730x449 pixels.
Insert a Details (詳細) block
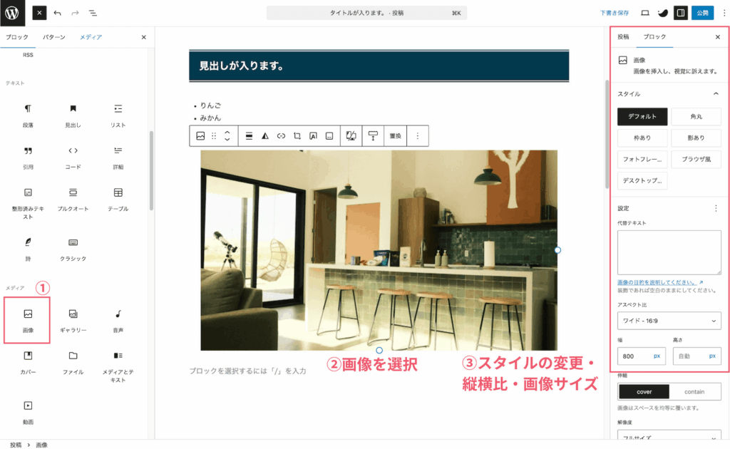[x=118, y=158]
